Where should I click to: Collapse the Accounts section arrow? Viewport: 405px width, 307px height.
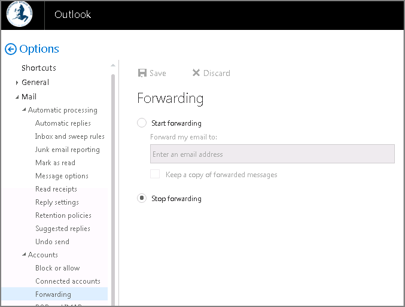(x=24, y=254)
